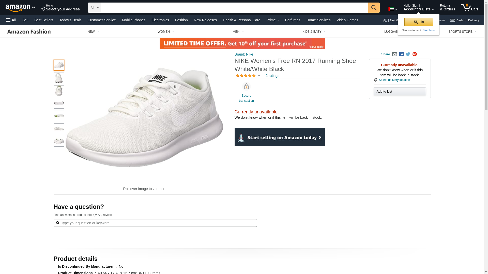
Task: Expand the WOMEN fashion menu
Action: (x=166, y=32)
